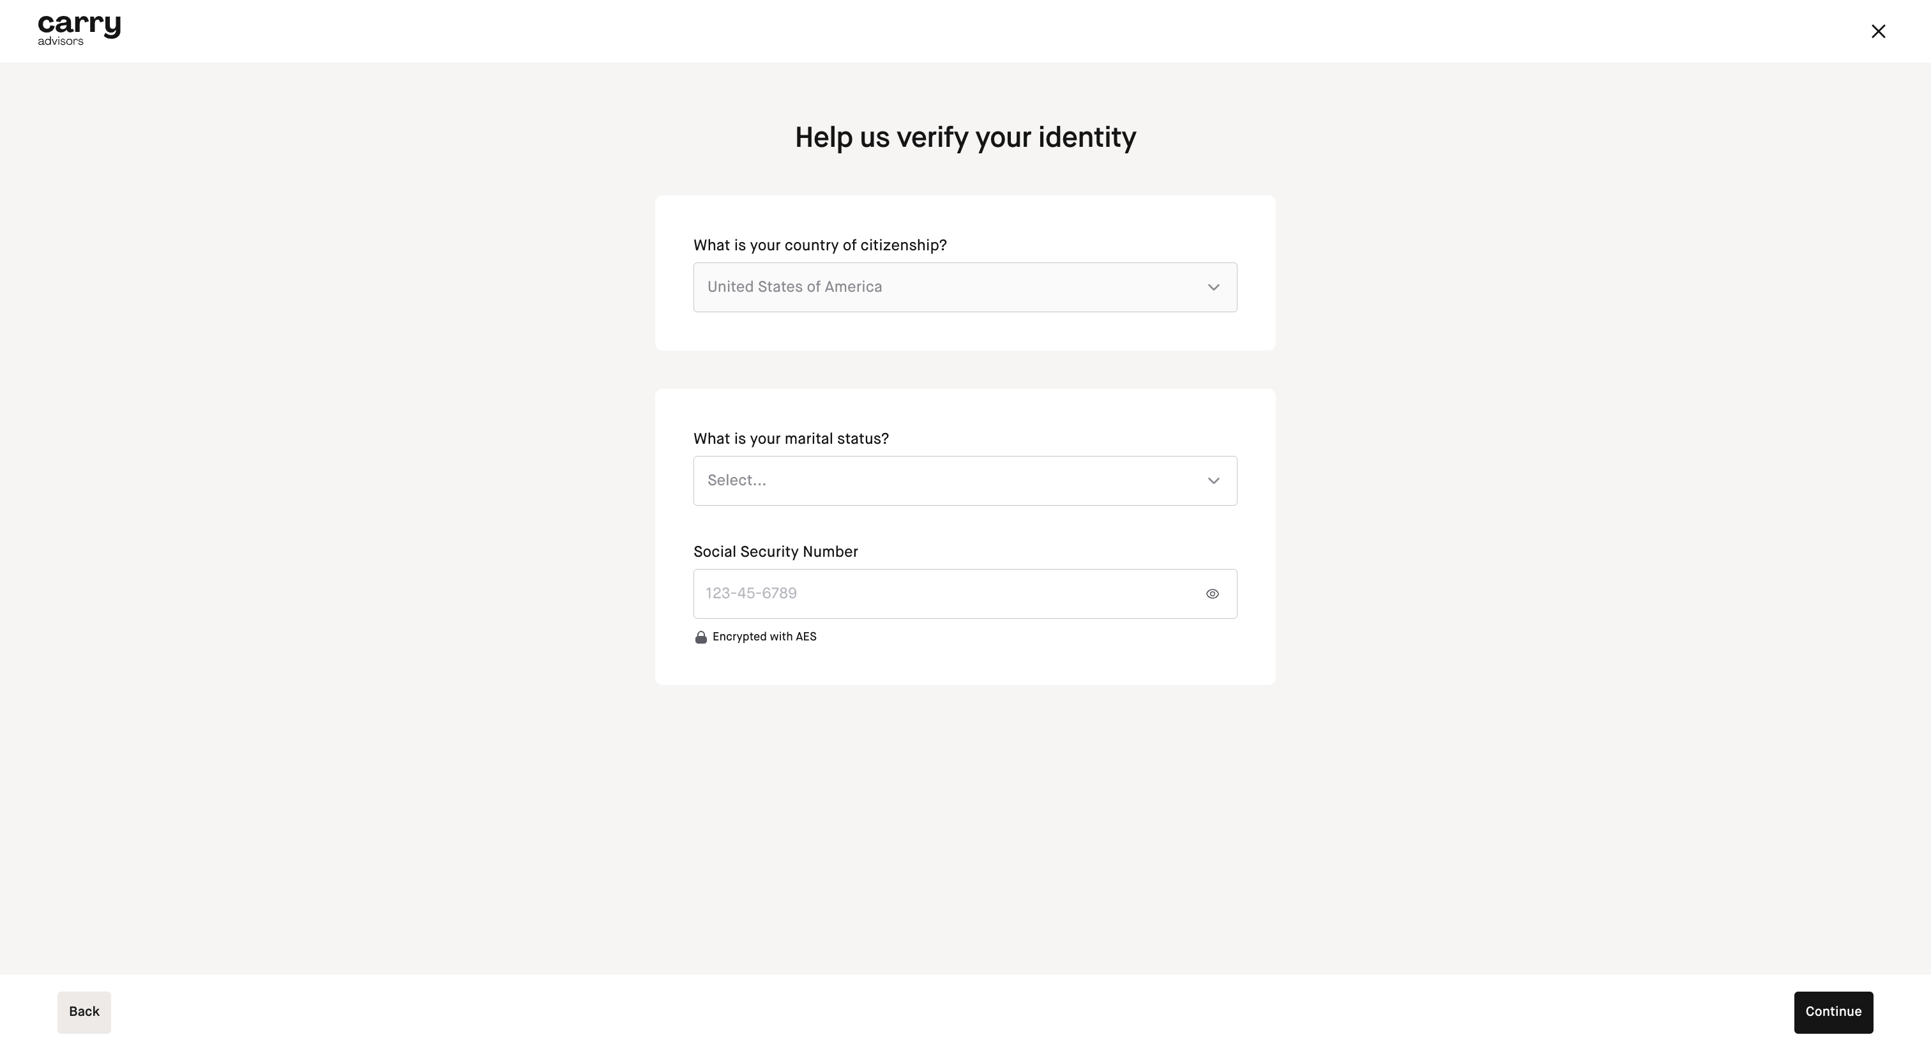
Task: Click the advisors text under the logo
Action: pyautogui.click(x=61, y=42)
